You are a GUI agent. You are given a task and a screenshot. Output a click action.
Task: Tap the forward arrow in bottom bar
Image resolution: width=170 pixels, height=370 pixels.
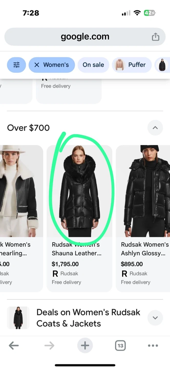(x=49, y=346)
